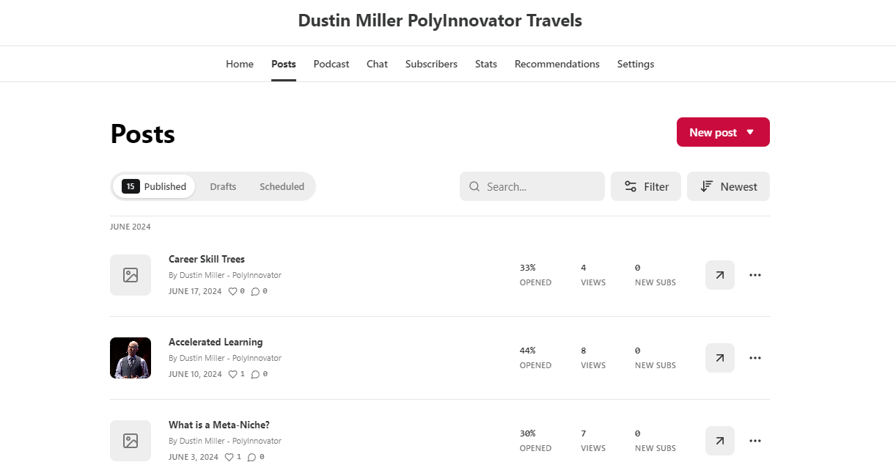Open three-dot menu for What is a Meta-Niche?

[755, 441]
